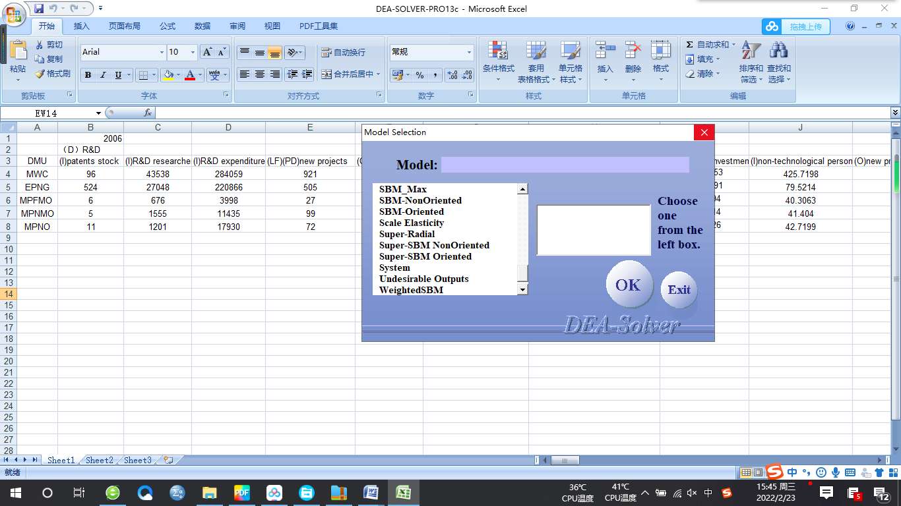Click OK in Model Selection dialog
Image resolution: width=901 pixels, height=506 pixels.
[628, 285]
